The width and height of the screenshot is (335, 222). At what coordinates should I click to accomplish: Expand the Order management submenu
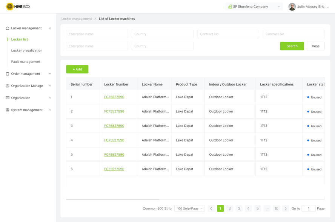(x=50, y=74)
